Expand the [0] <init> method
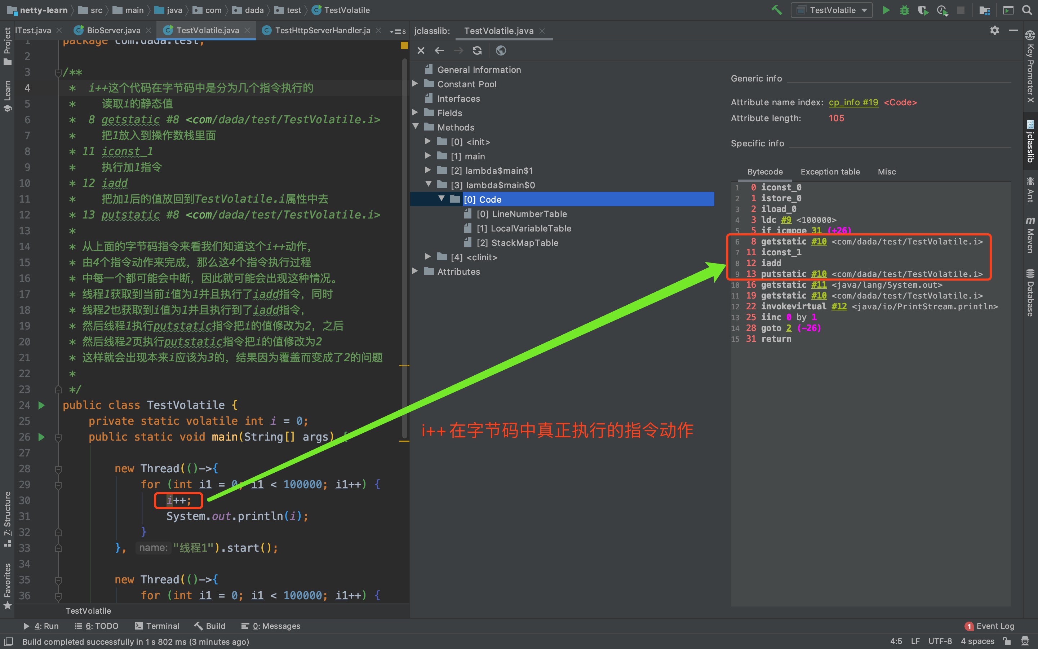Viewport: 1038px width, 649px height. pos(428,141)
